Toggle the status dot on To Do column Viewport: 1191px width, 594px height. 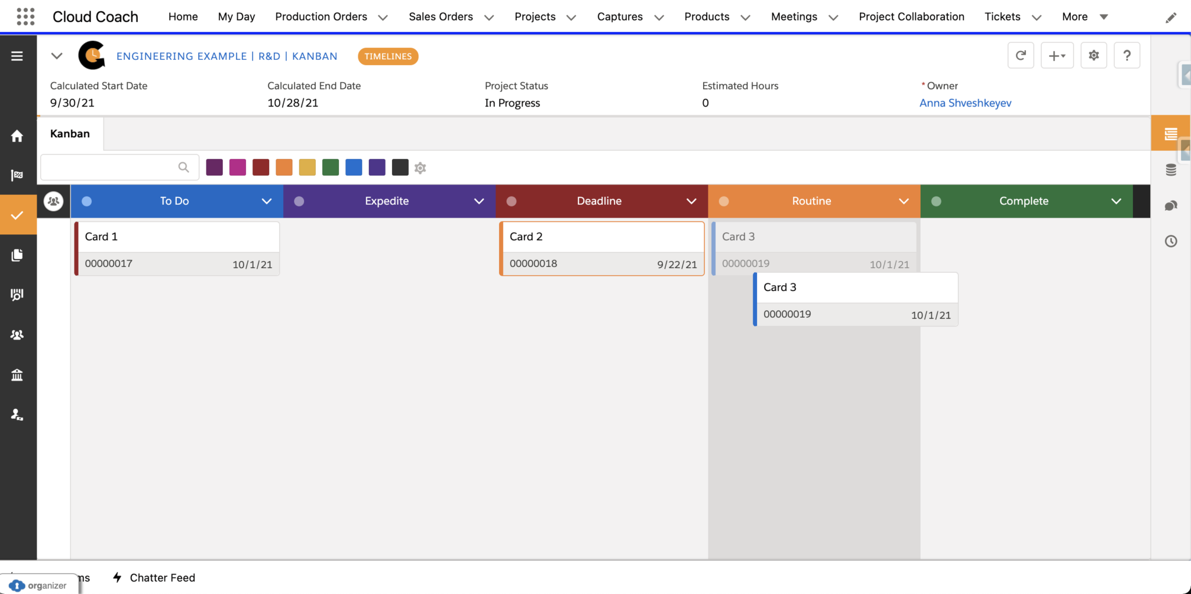point(87,201)
